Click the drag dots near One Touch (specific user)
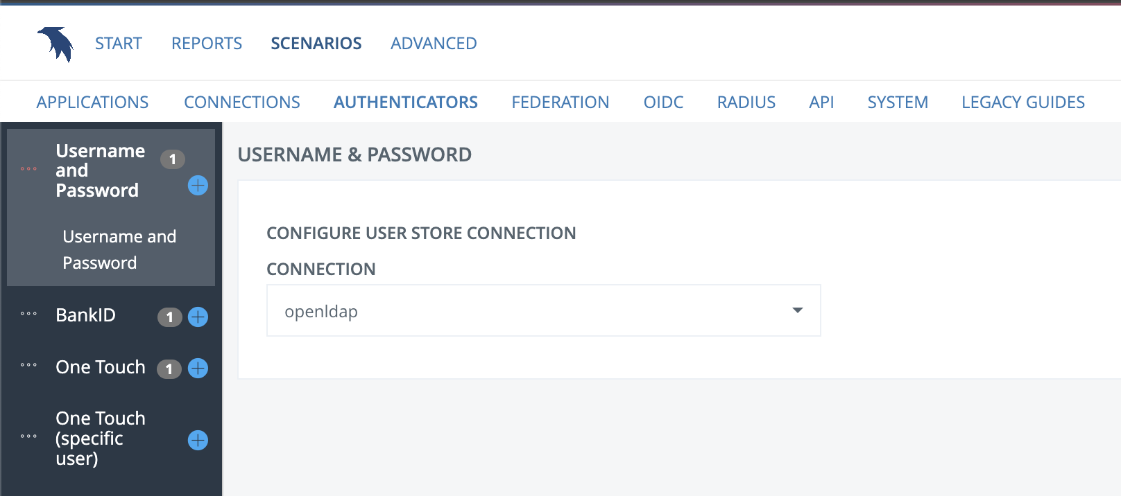1121x496 pixels. coord(28,436)
